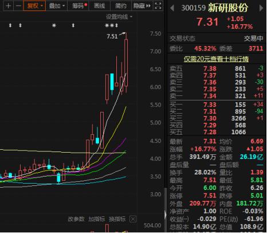The width and height of the screenshot is (267, 233).
Task: Select the 卖一 7.34 order row
Action: coord(217,96)
